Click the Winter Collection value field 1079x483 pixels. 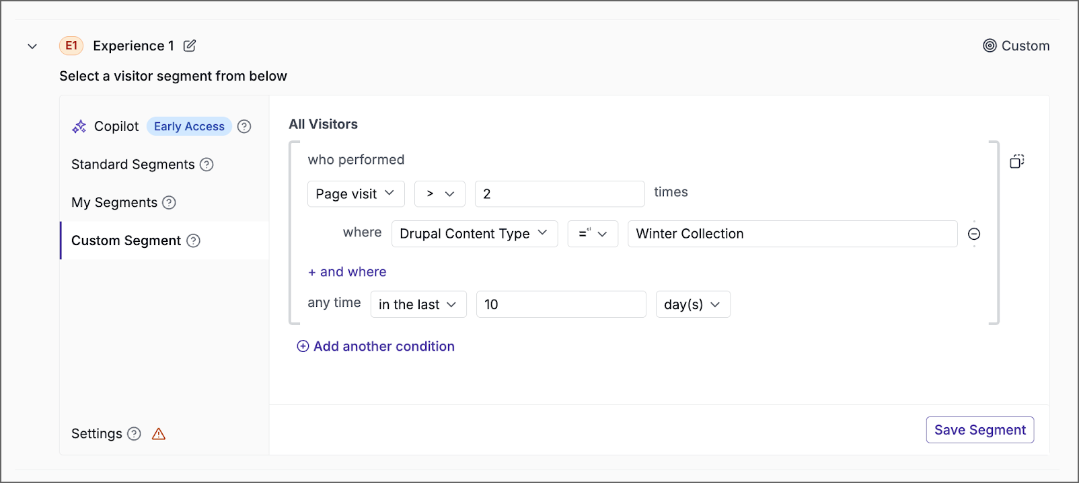pos(792,234)
